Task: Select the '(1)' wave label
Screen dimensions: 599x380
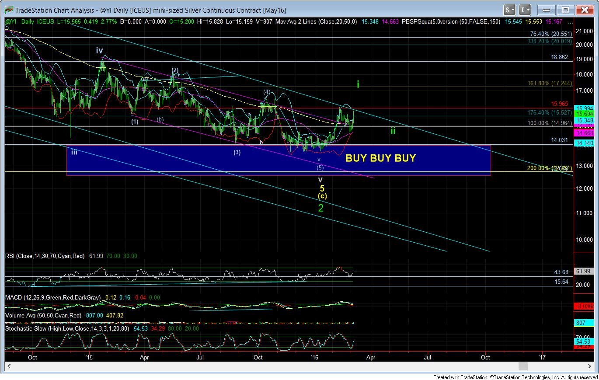Action: pos(135,122)
